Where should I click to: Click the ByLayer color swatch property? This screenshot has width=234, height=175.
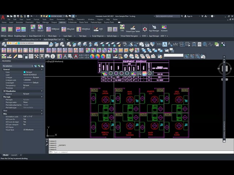coord(28,72)
